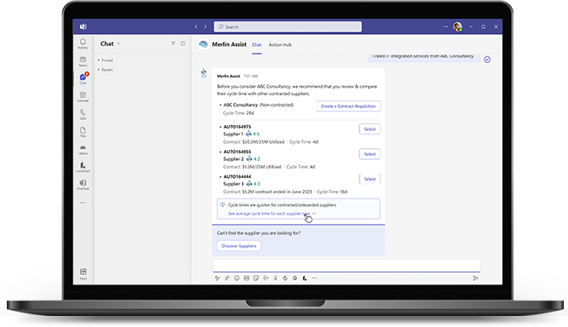The height and width of the screenshot is (327, 568).
Task: Select supplier contract AUTO164975
Action: tap(370, 129)
